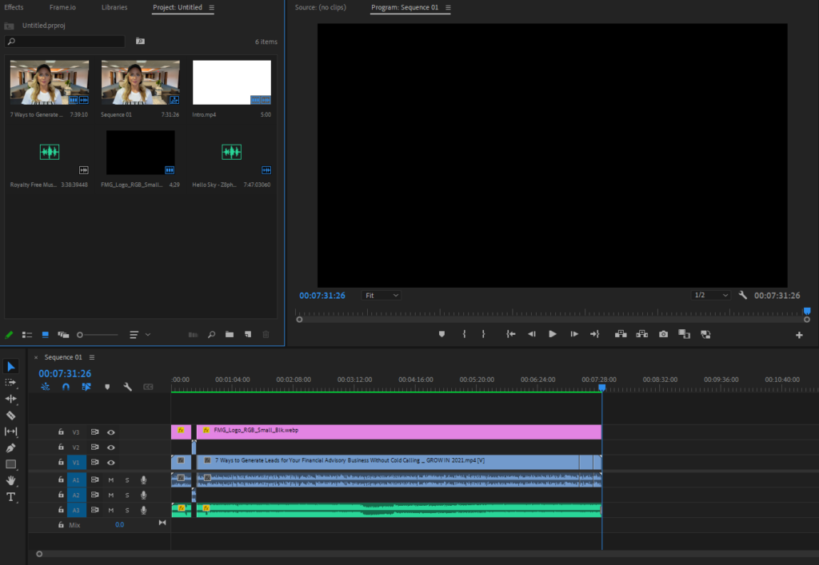Hide video track V1 with eye toggle

tap(111, 462)
